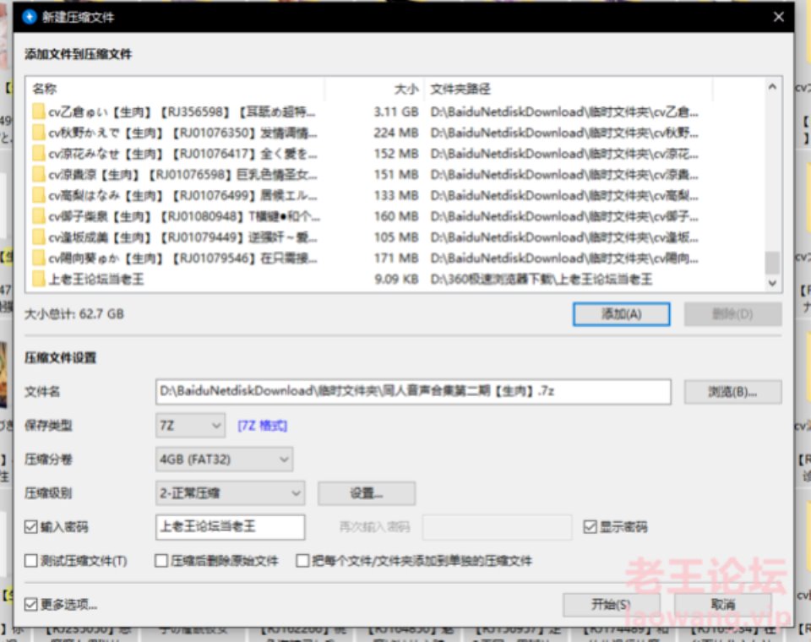Click the 添加(A) button
Image resolution: width=811 pixels, height=642 pixels.
[x=621, y=314]
